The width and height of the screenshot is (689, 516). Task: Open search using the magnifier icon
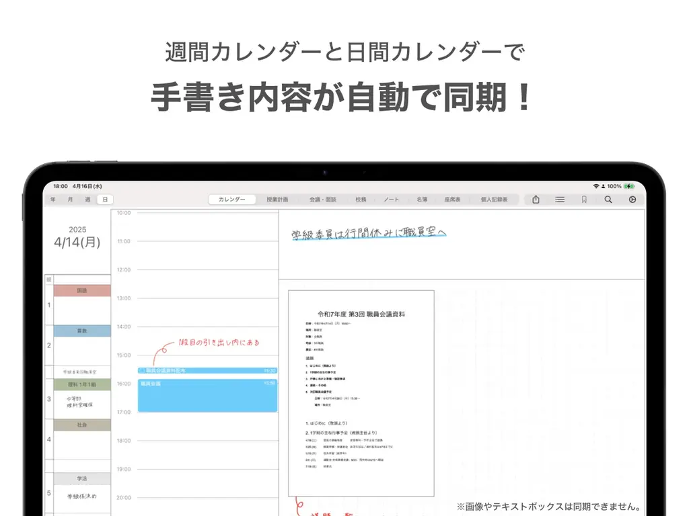pos(608,199)
